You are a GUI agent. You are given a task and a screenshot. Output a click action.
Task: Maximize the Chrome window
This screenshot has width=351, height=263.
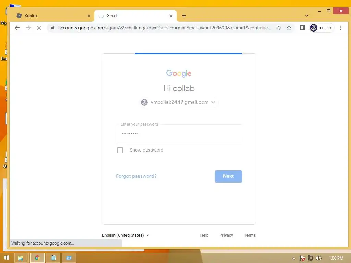pyautogui.click(x=329, y=11)
